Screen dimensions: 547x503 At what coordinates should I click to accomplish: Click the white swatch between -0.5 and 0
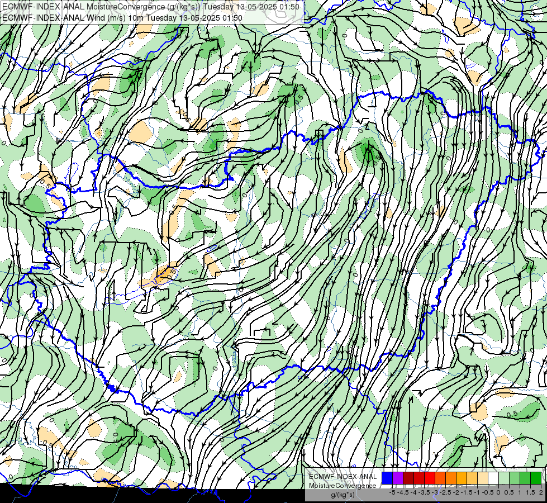[x=493, y=478]
